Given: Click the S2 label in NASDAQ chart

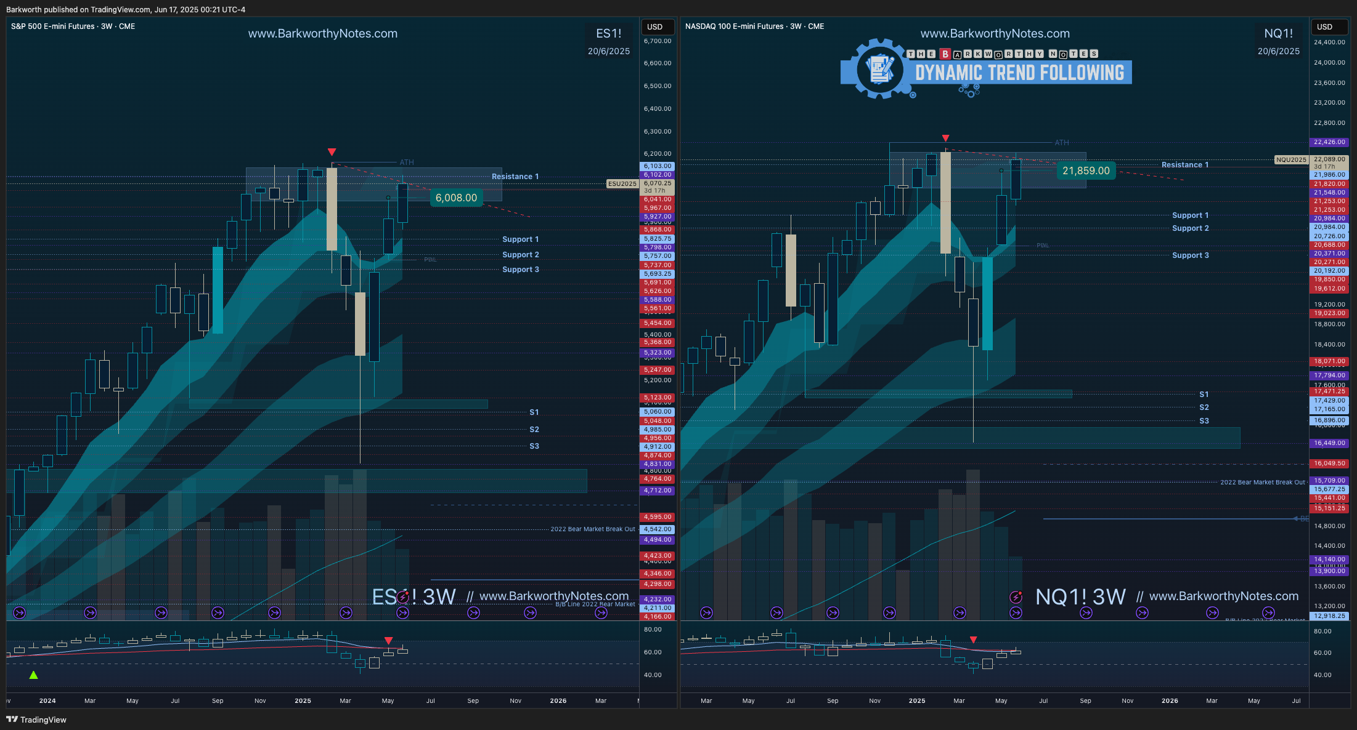Looking at the screenshot, I should tap(1204, 407).
